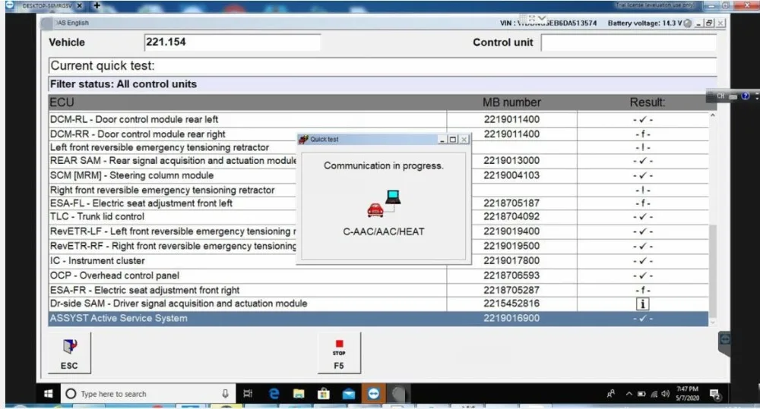The width and height of the screenshot is (760, 409).
Task: Close the Quick test dialog
Action: click(x=464, y=140)
